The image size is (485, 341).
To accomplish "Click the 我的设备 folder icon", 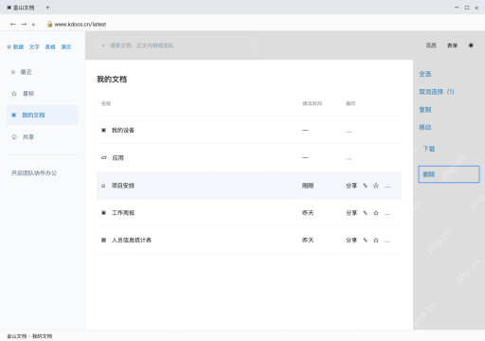I will coord(103,130).
